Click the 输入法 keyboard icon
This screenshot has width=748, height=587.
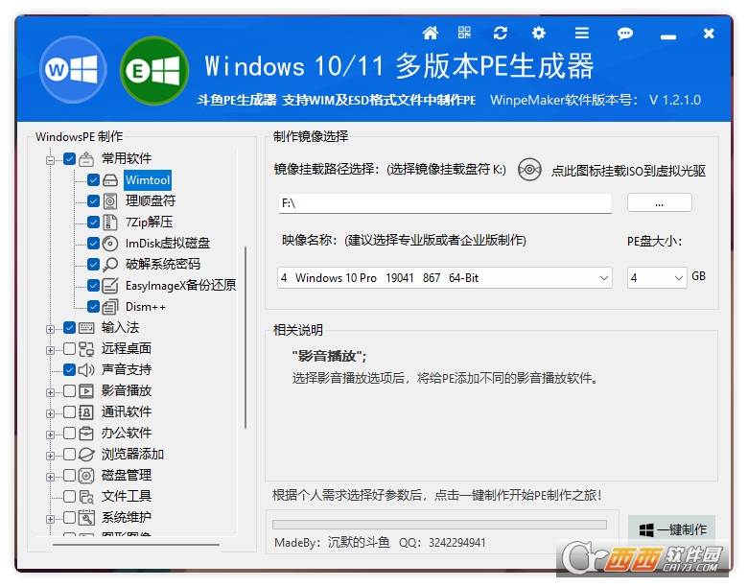pyautogui.click(x=86, y=327)
